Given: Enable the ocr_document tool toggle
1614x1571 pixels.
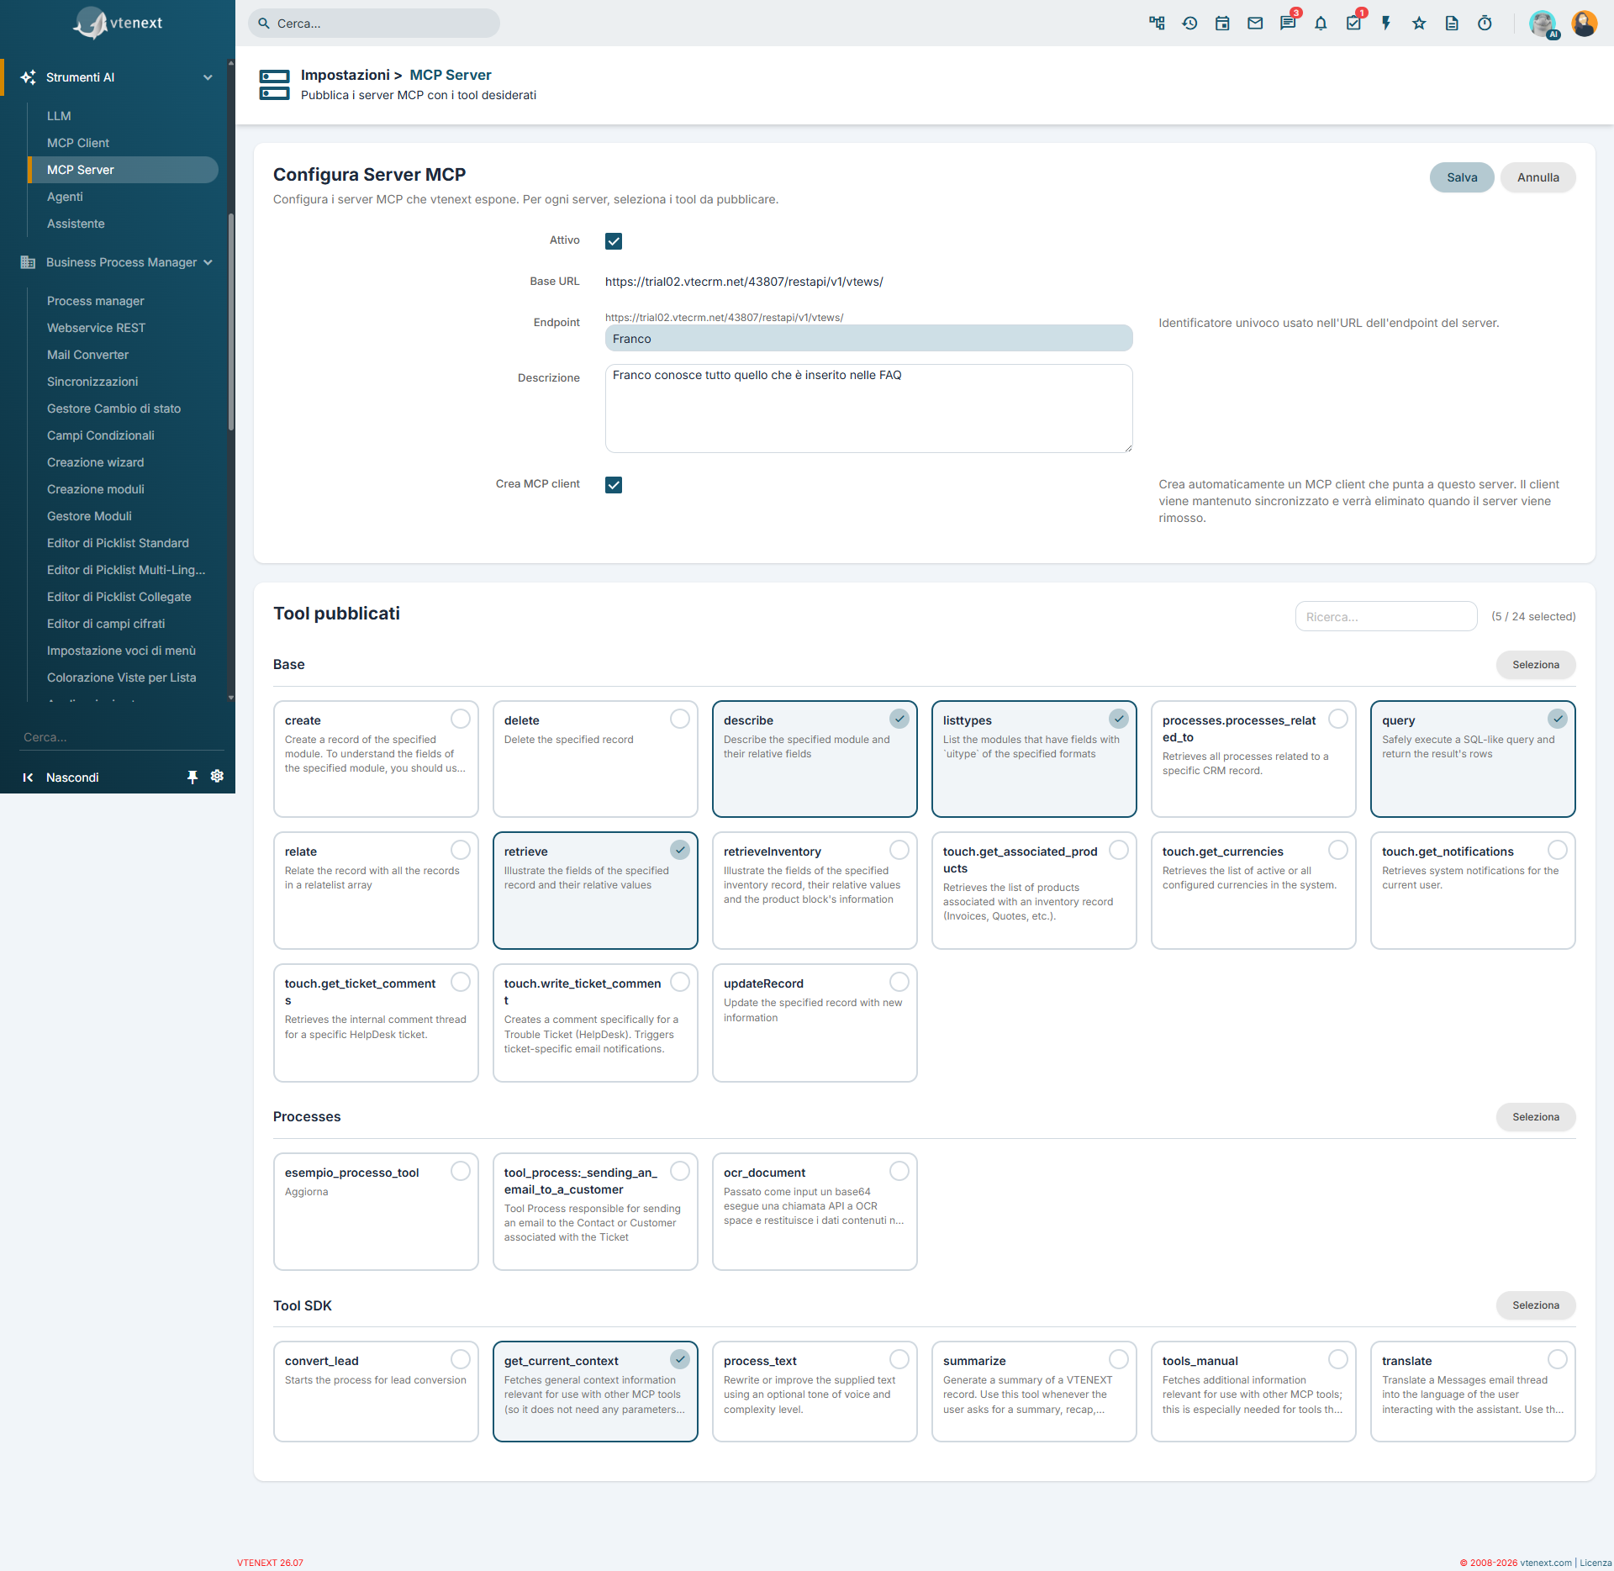Looking at the screenshot, I should pyautogui.click(x=899, y=1171).
